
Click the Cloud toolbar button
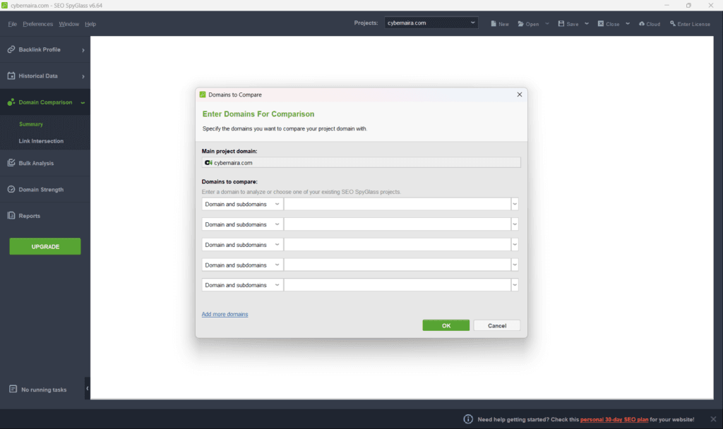click(x=650, y=23)
